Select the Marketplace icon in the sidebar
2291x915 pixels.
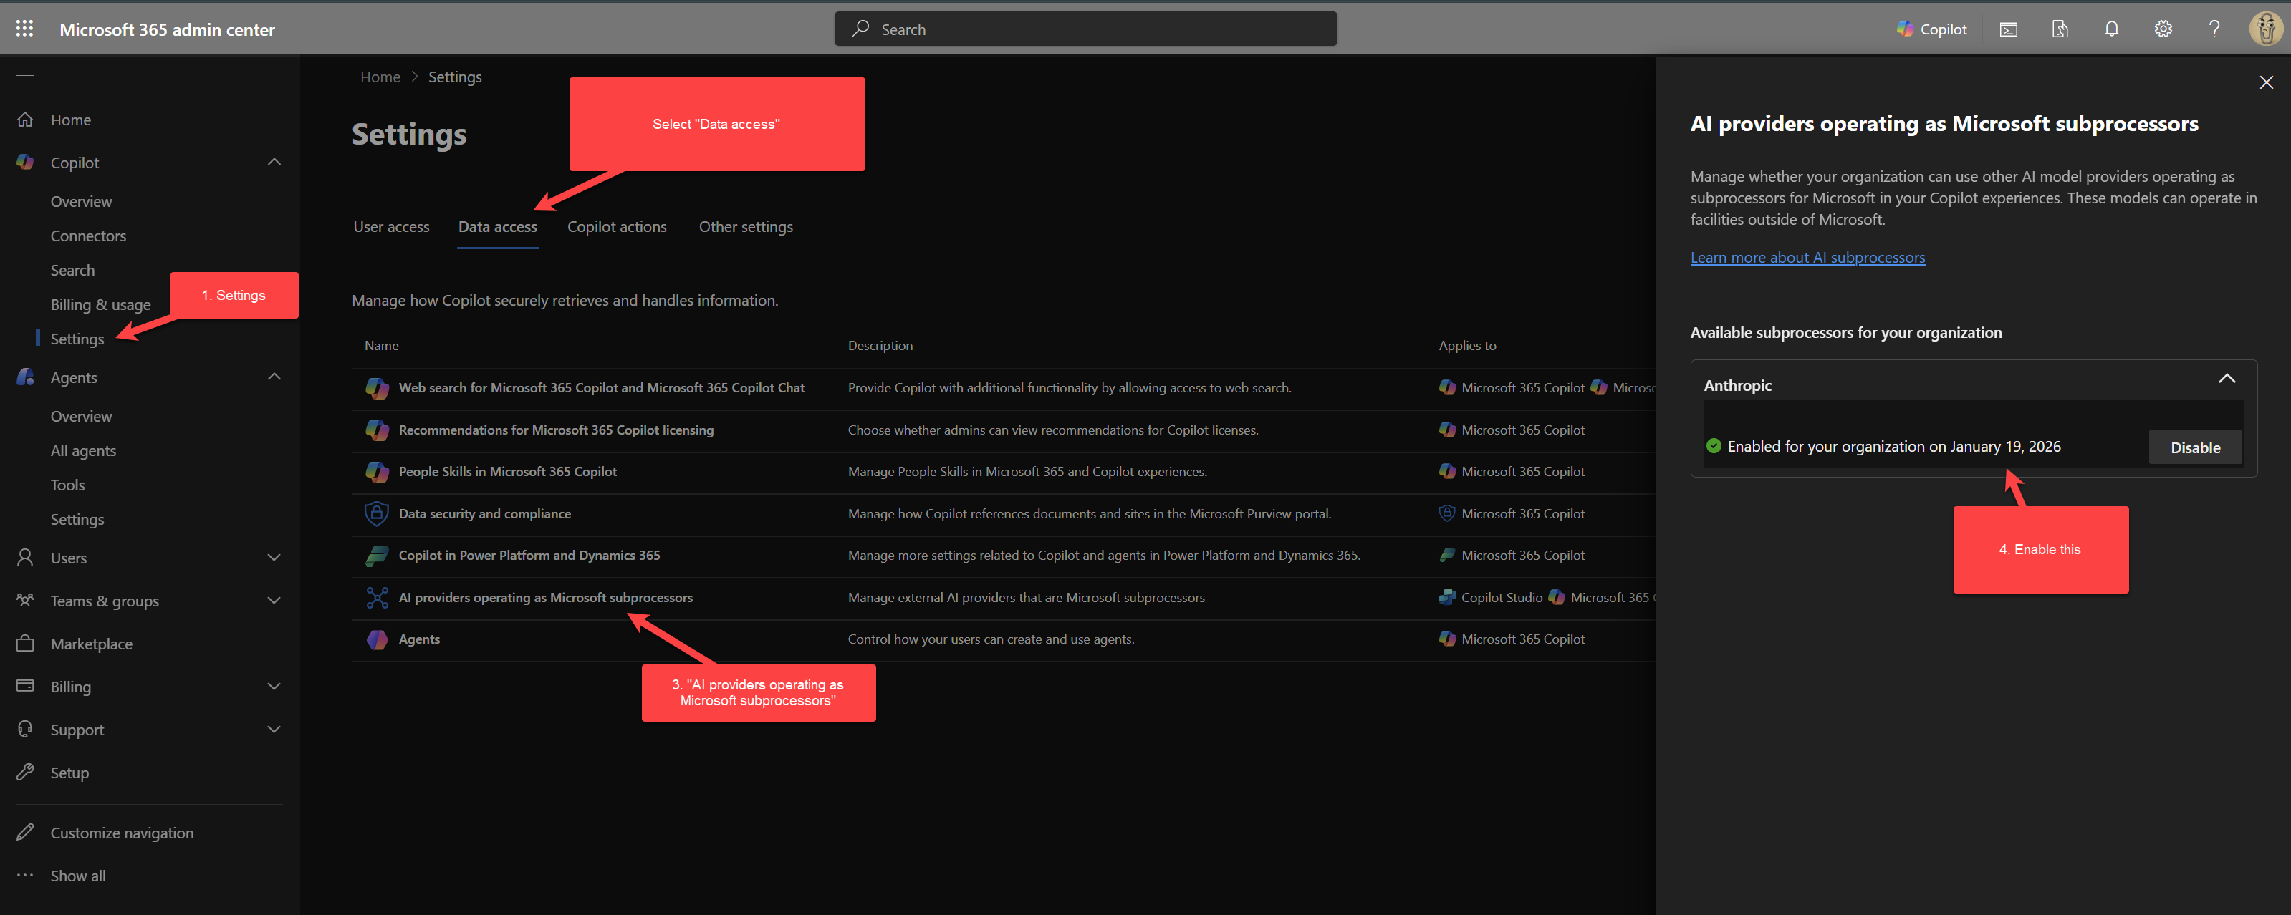(25, 643)
